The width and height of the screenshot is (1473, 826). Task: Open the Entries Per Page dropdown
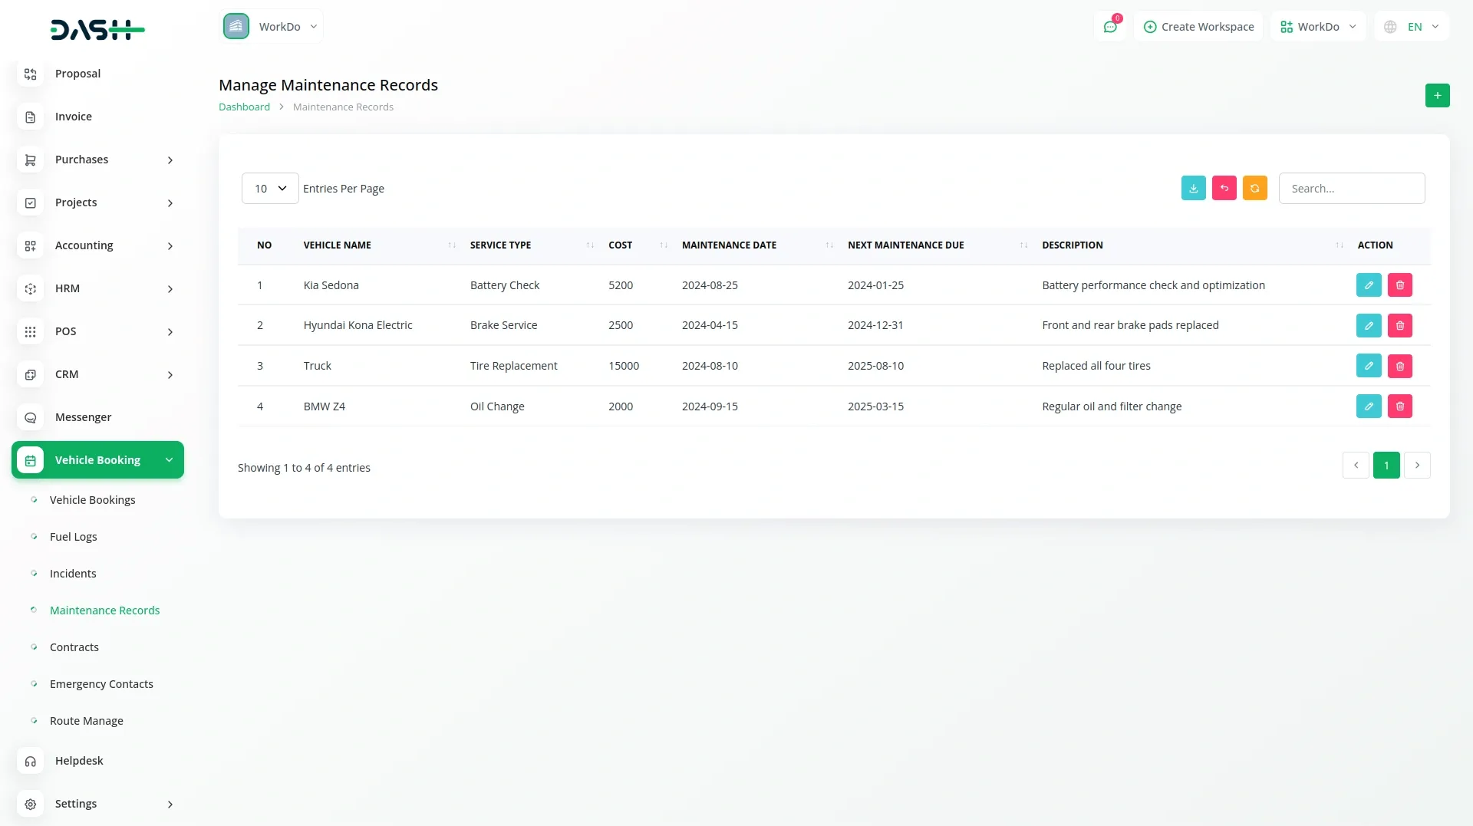[x=269, y=188]
